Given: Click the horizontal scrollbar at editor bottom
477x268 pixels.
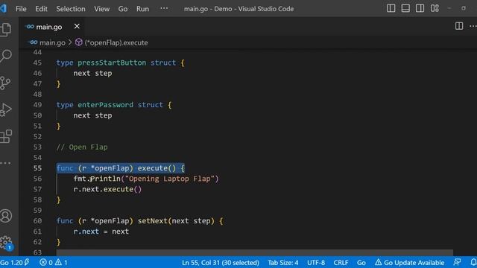Looking at the screenshot, I should tap(254, 252).
